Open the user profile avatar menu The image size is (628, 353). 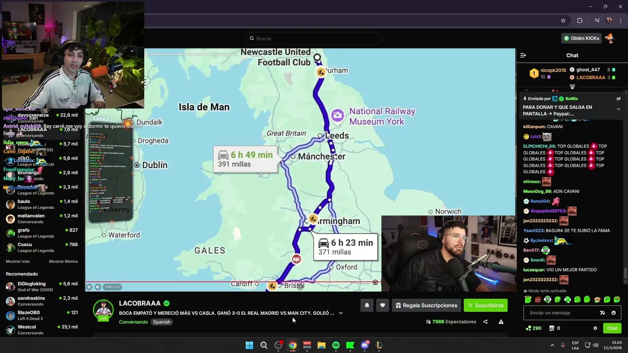click(610, 38)
